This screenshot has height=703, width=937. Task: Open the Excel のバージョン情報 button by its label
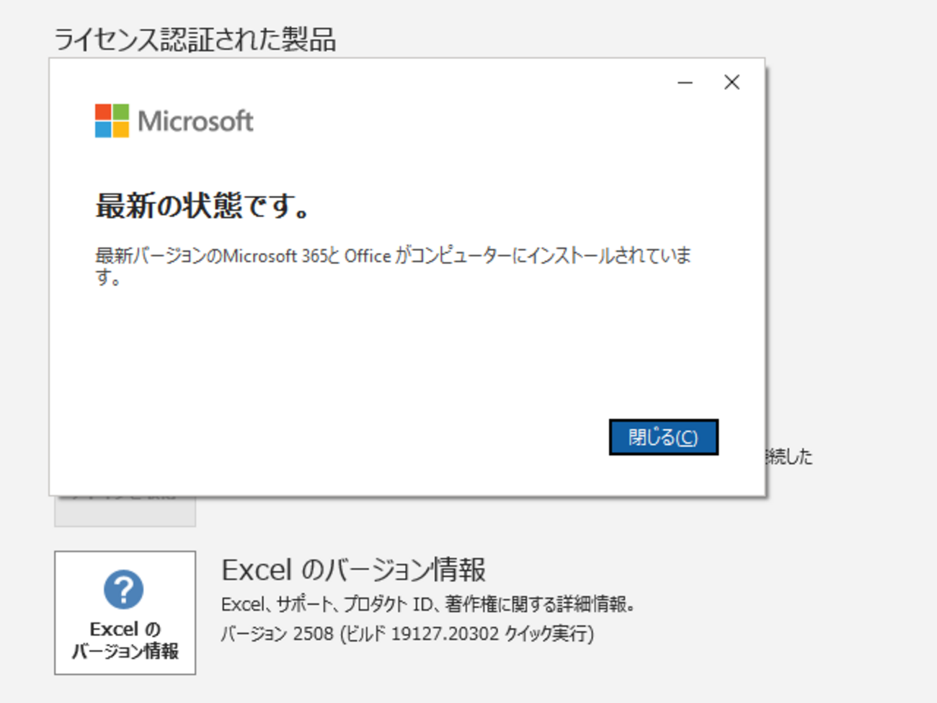[125, 640]
